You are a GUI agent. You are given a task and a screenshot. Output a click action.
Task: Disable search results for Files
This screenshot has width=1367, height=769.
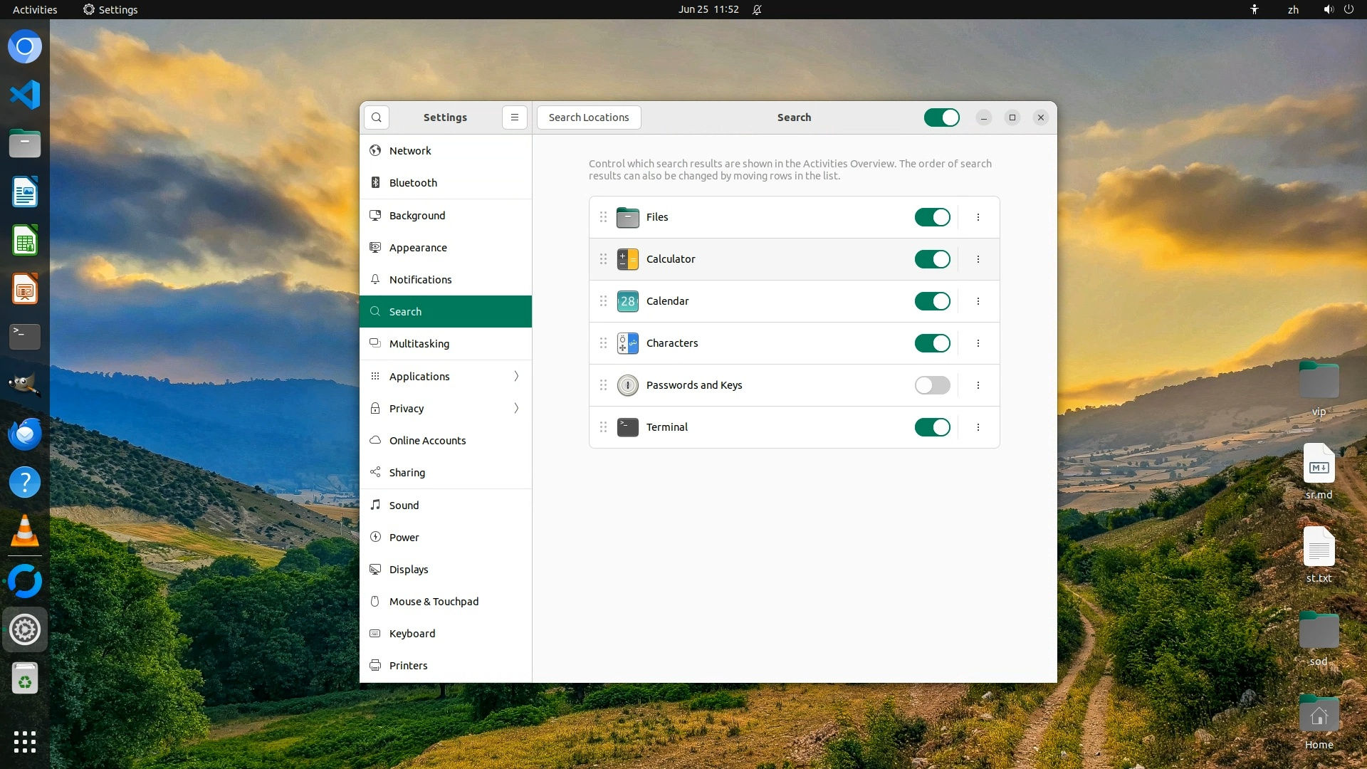click(x=932, y=217)
